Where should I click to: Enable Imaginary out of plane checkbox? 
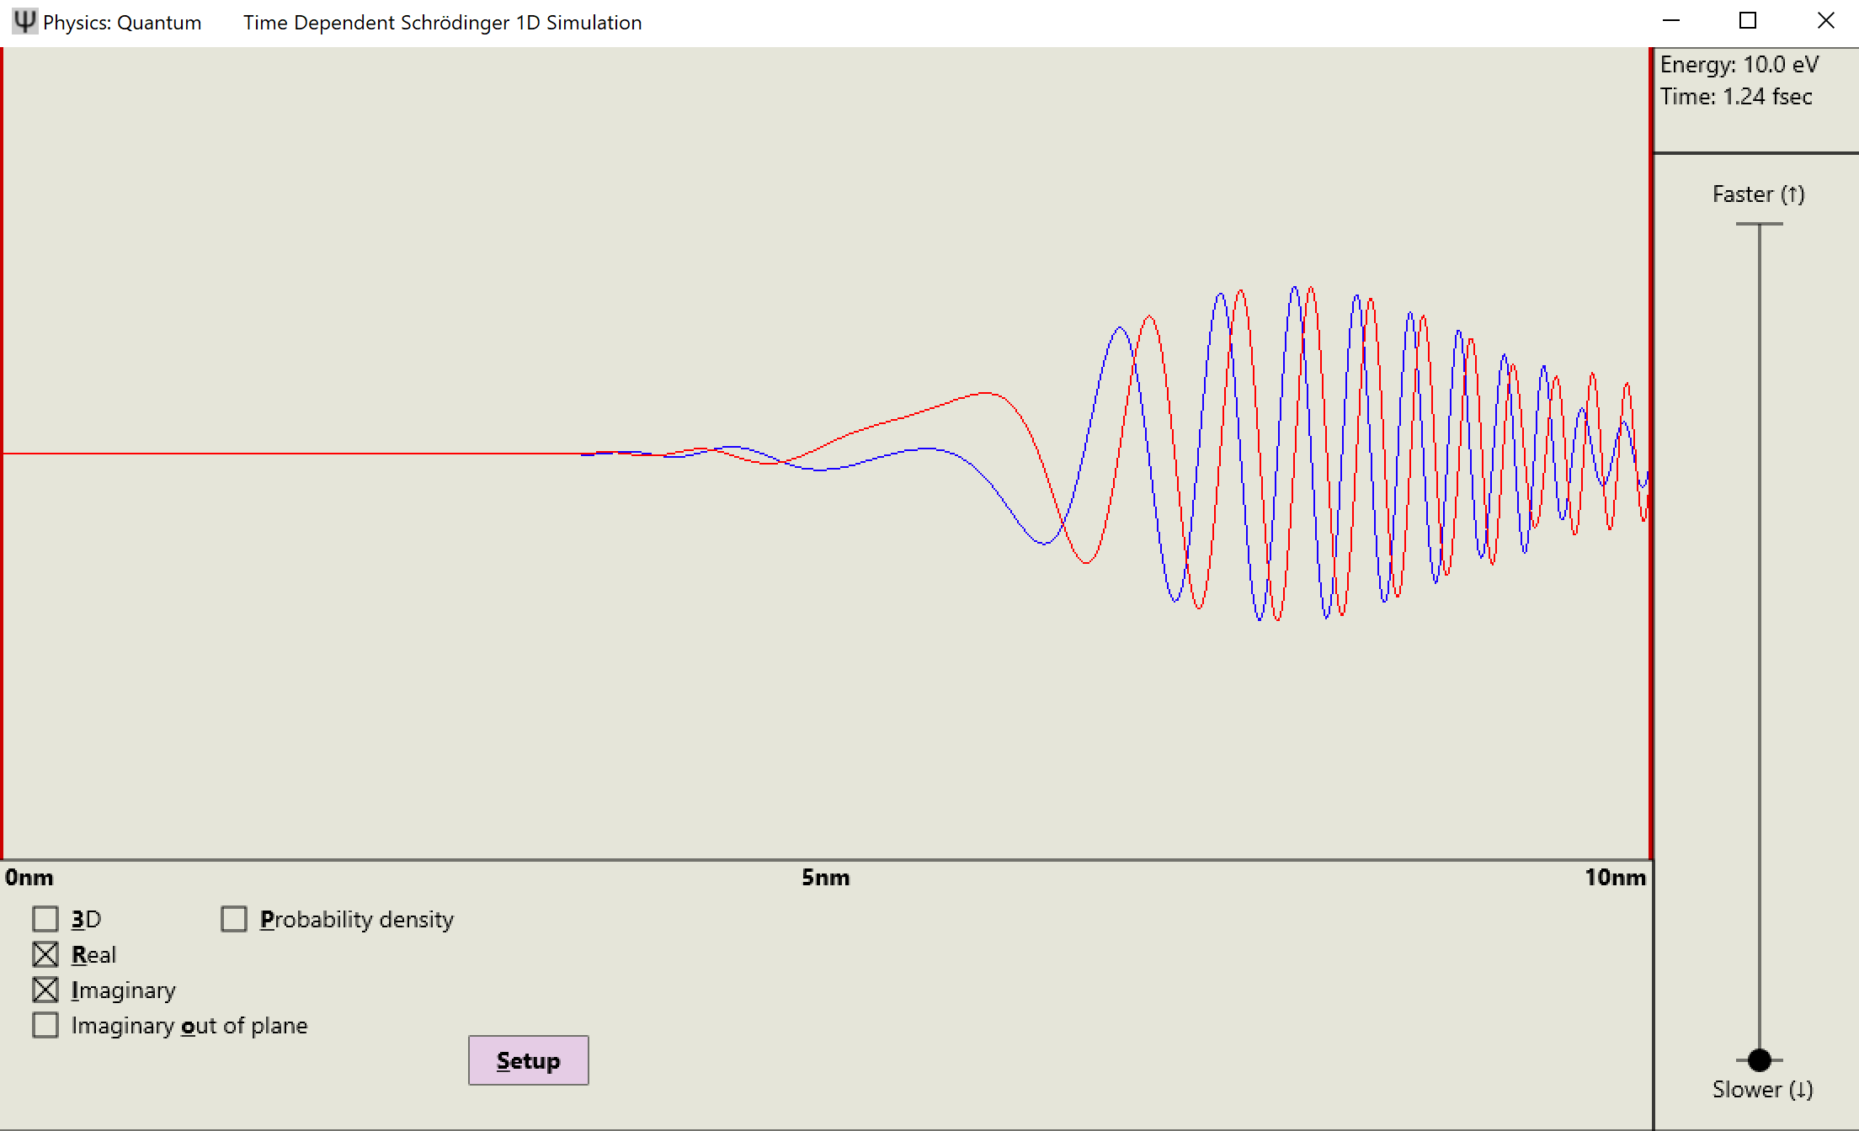point(45,1025)
